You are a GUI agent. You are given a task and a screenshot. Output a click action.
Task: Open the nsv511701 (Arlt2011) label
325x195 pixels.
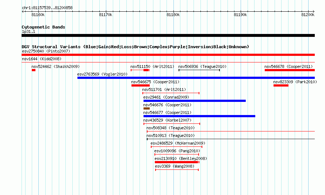[x=164, y=89]
